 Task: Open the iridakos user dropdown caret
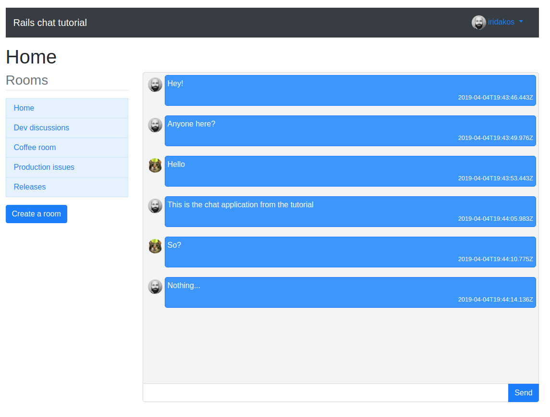click(x=521, y=22)
